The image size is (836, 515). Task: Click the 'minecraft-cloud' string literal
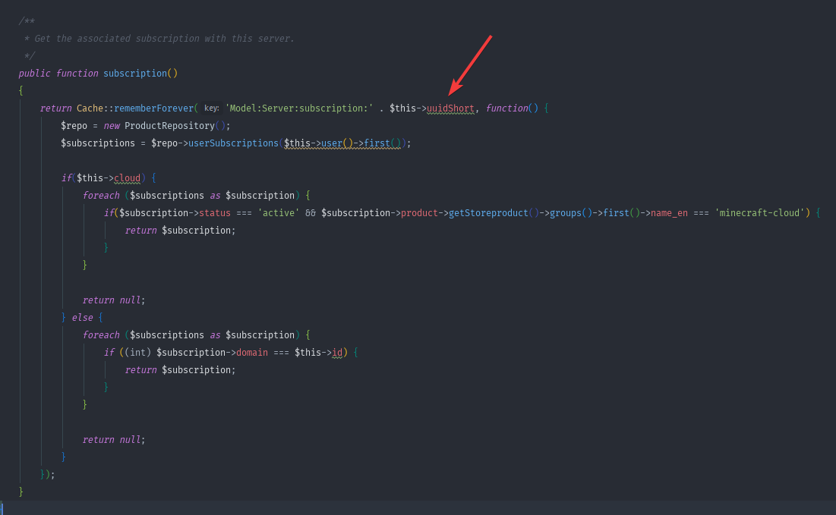point(759,213)
